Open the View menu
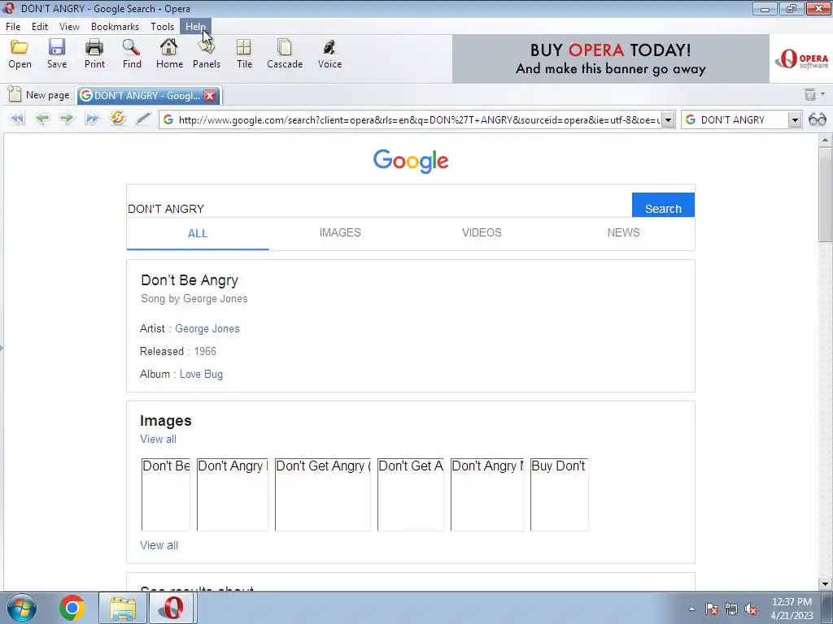 [69, 27]
